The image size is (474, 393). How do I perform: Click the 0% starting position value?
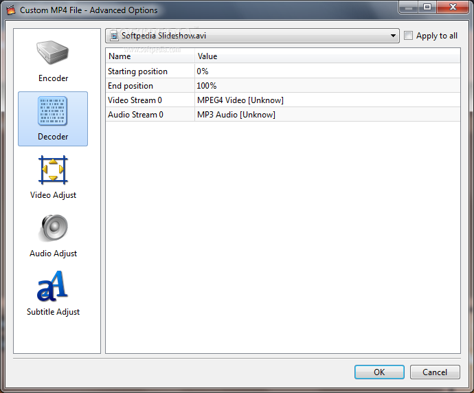203,71
